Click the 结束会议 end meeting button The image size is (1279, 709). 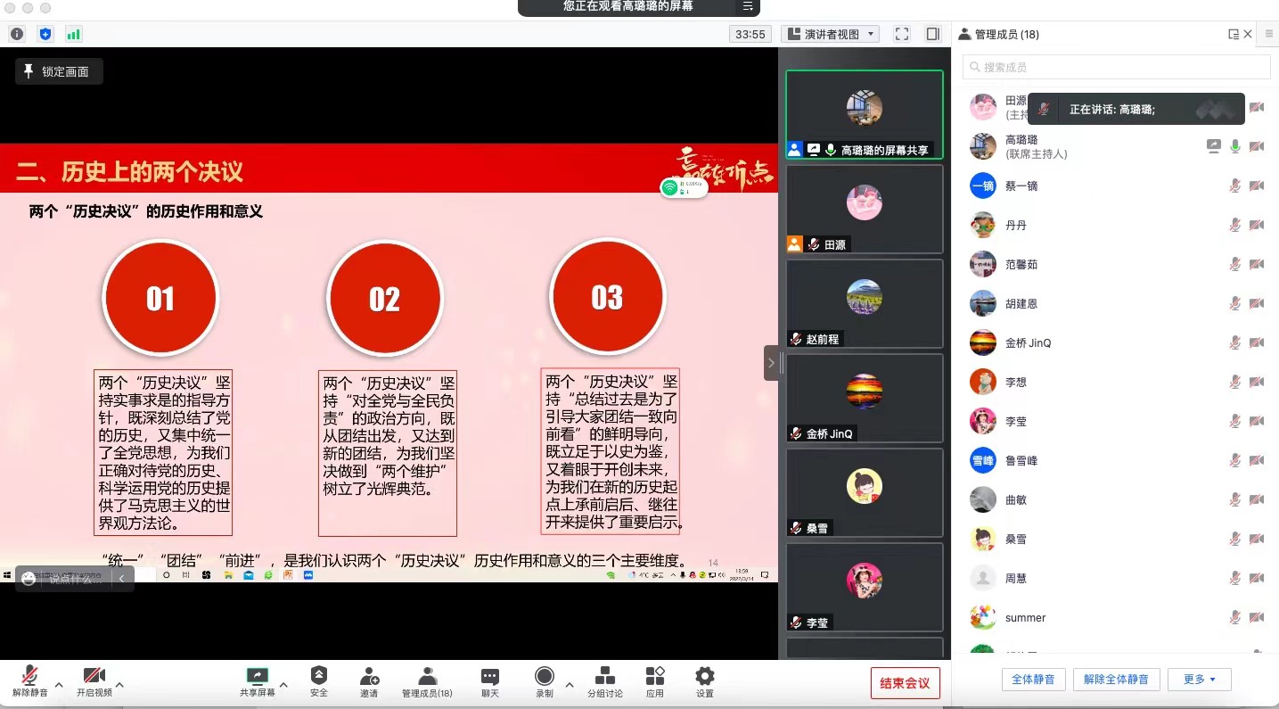pyautogui.click(x=905, y=683)
